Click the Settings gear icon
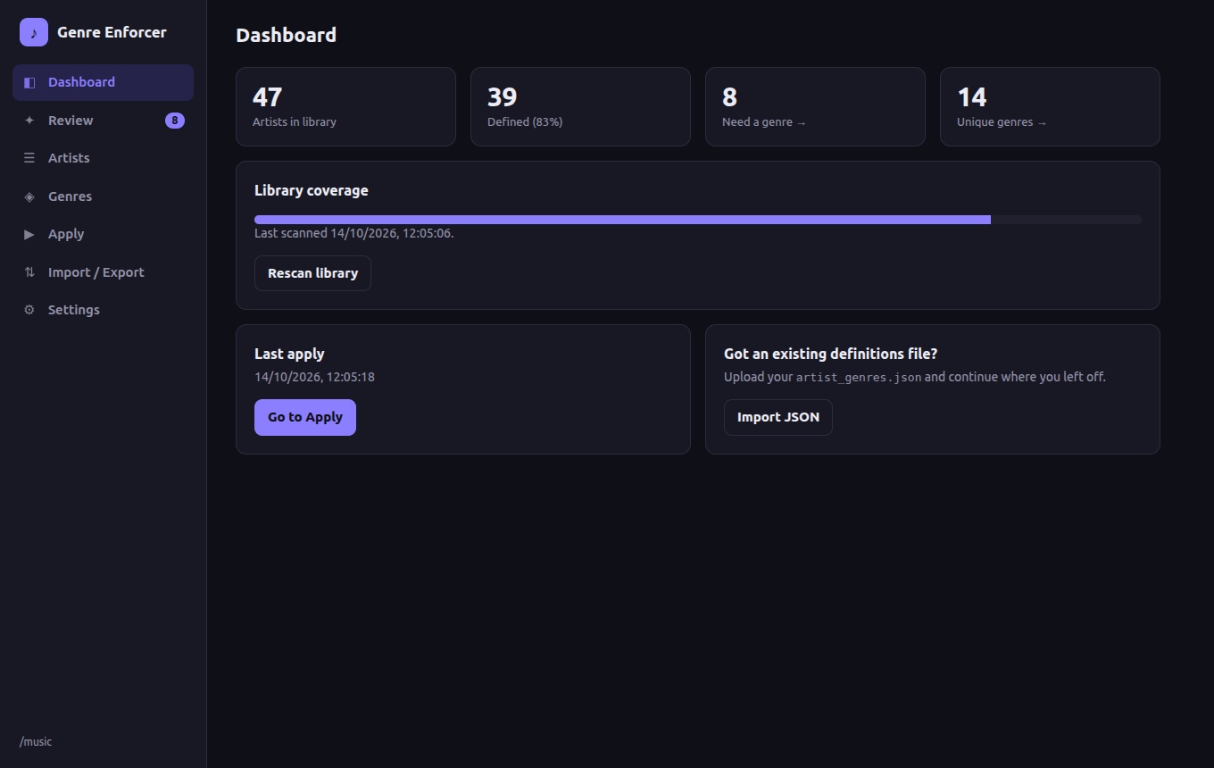1214x768 pixels. (x=29, y=310)
